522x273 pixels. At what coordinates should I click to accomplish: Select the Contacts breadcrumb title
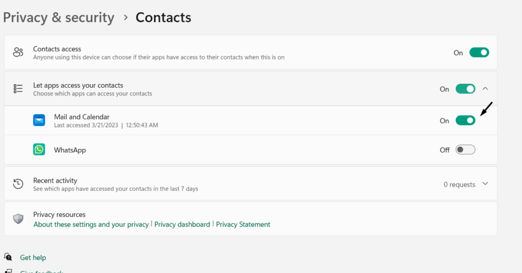163,17
